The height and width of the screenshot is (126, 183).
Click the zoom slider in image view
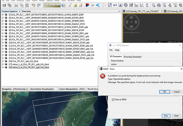tap(131, 33)
